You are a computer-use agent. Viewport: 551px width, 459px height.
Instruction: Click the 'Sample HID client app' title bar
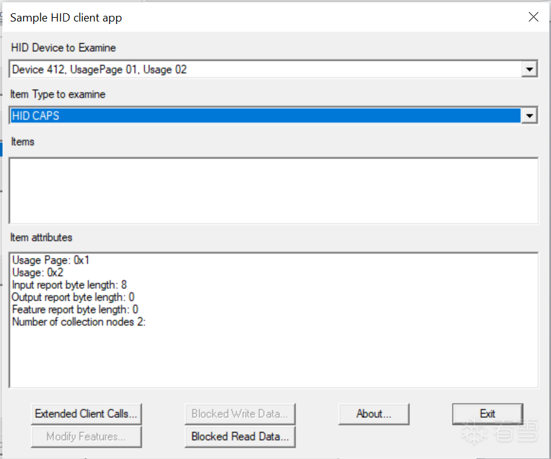[x=253, y=17]
